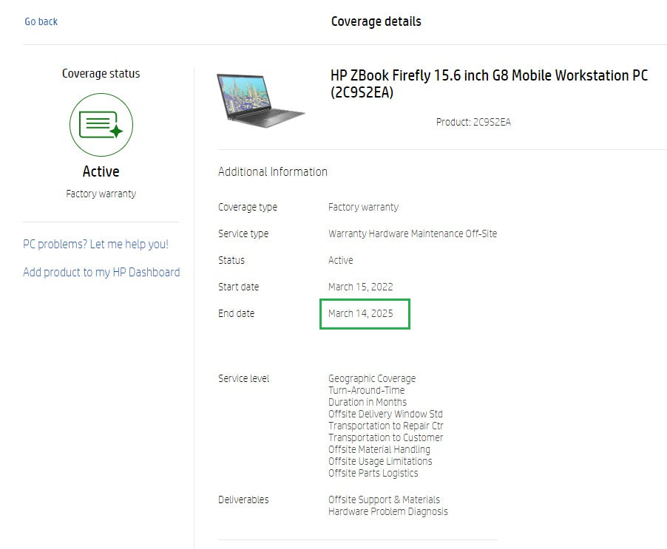
Task: Click Offsite Usage Limitations entry
Action: coord(380,461)
